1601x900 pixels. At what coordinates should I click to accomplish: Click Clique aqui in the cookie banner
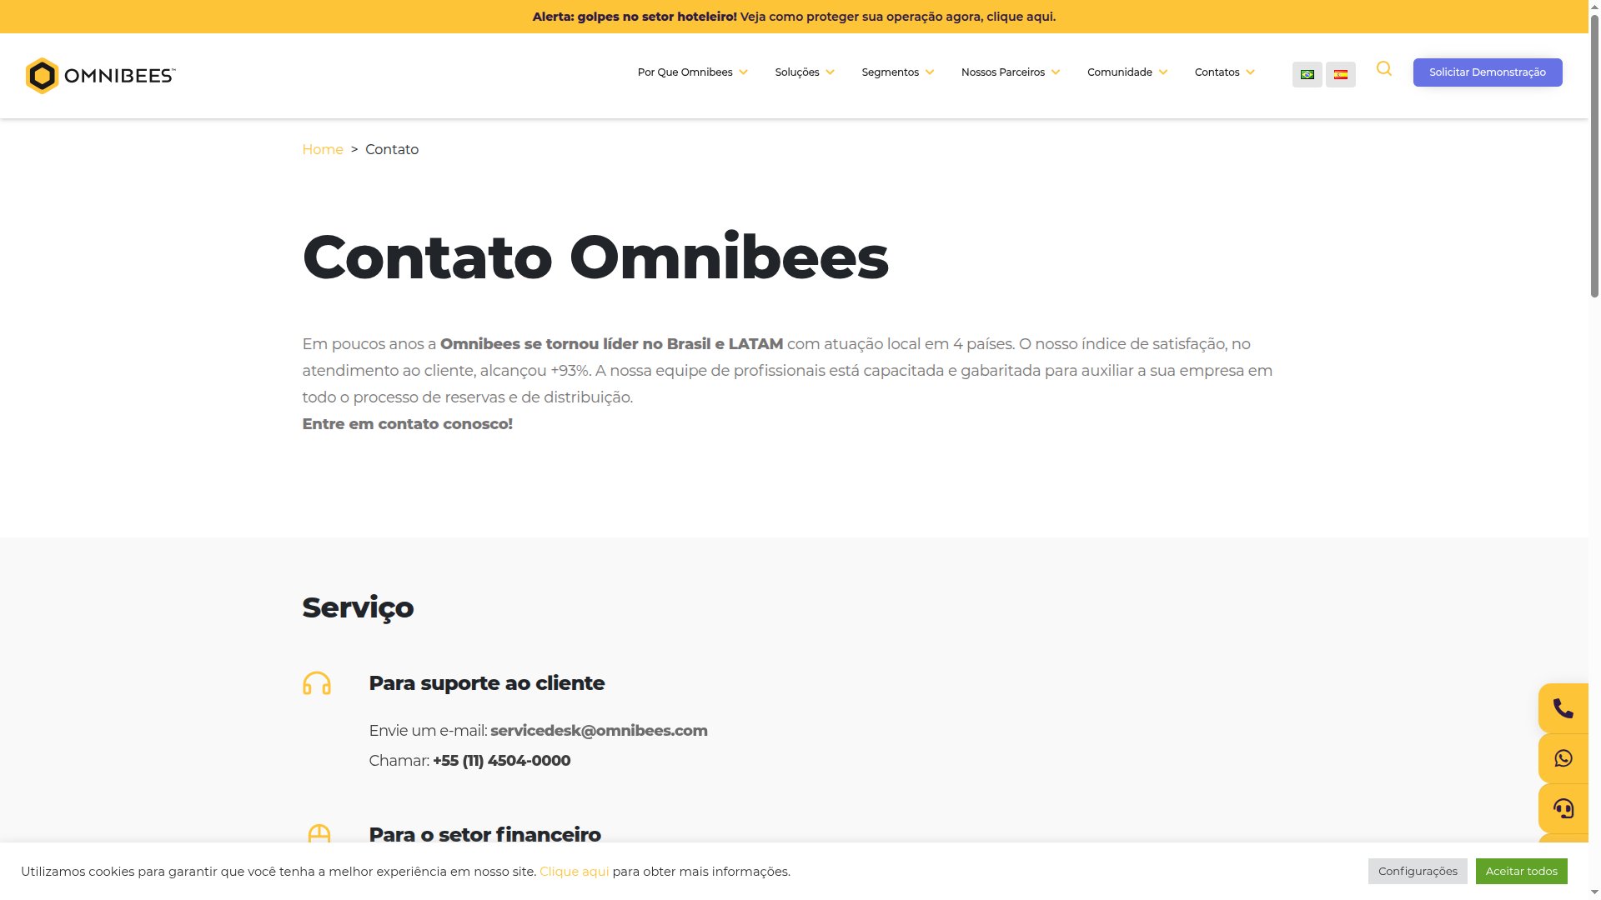(574, 871)
